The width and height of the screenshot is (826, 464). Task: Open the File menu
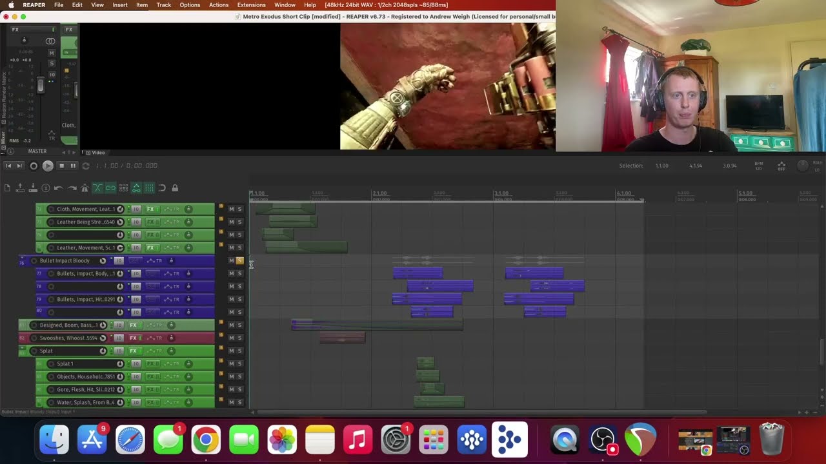tap(59, 5)
